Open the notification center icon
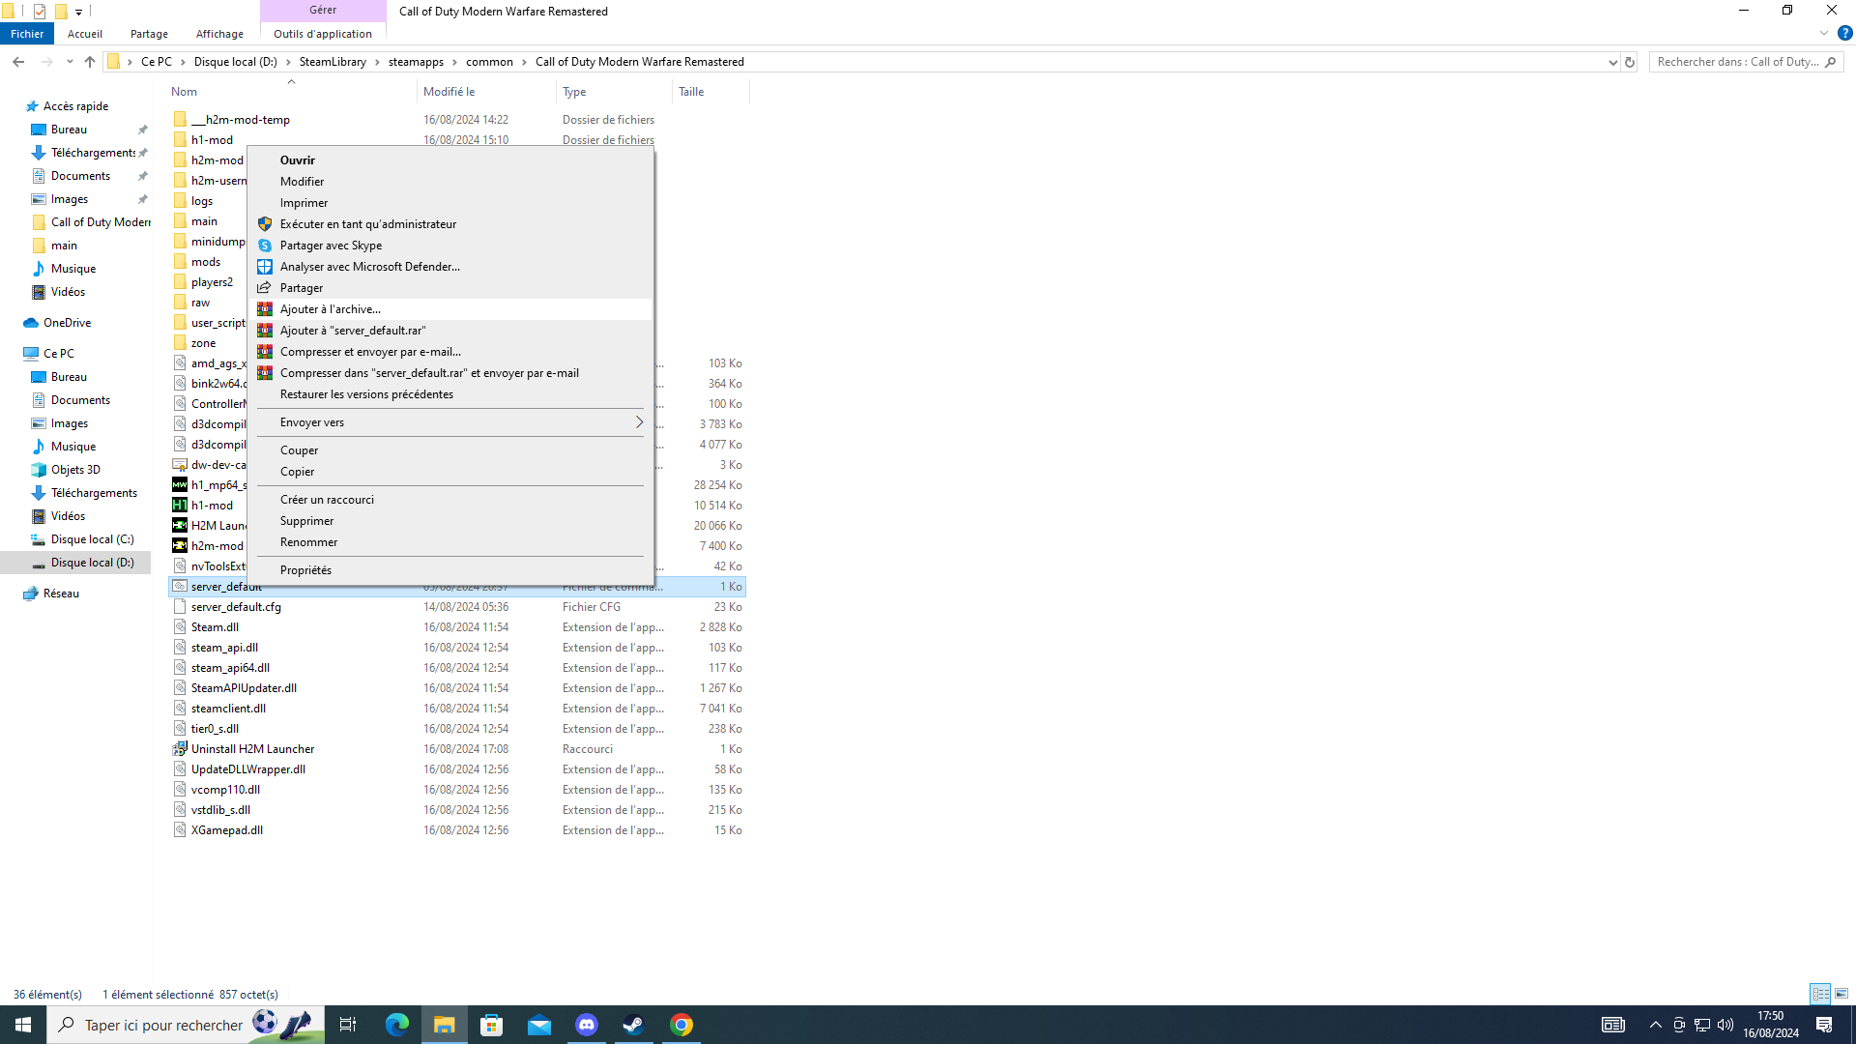Image resolution: width=1856 pixels, height=1044 pixels. [x=1824, y=1025]
